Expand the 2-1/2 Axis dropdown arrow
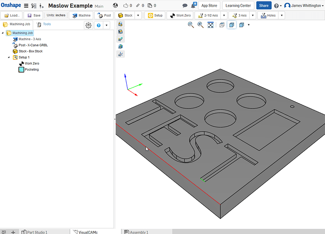Image resolution: width=325 pixels, height=234 pixels. coord(224,16)
